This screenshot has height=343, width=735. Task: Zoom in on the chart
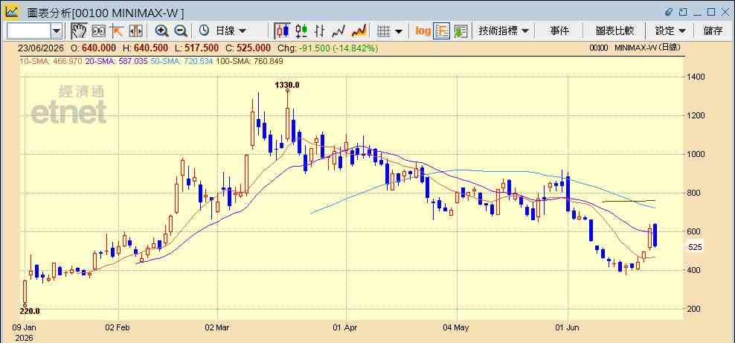(x=161, y=31)
